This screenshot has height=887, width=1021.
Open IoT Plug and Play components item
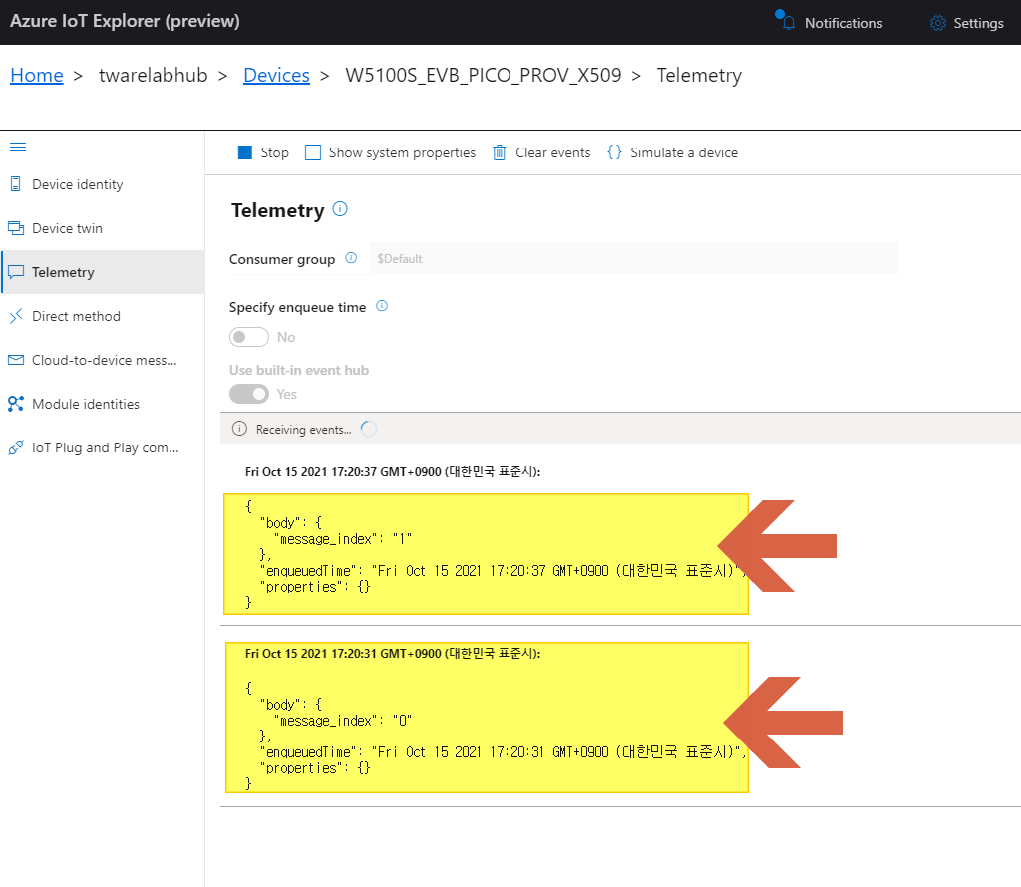click(103, 447)
